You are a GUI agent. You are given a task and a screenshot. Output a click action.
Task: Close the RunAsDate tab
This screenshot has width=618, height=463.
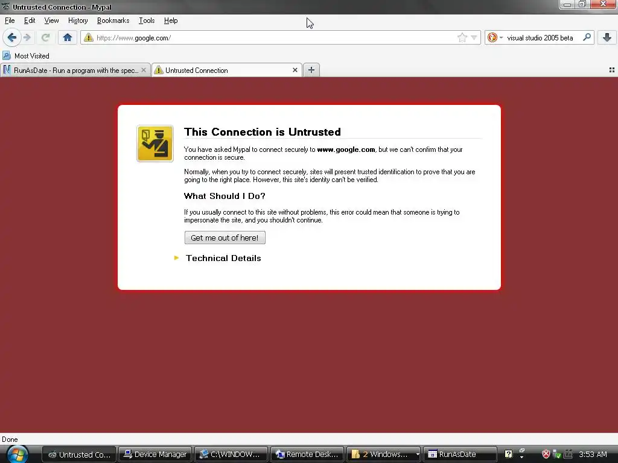(144, 70)
